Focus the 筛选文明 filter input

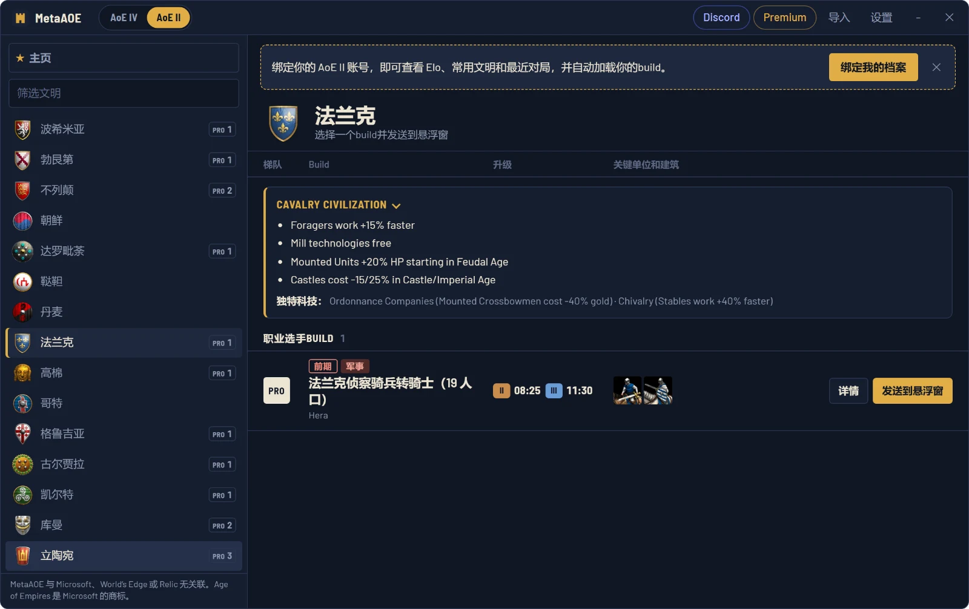click(124, 93)
